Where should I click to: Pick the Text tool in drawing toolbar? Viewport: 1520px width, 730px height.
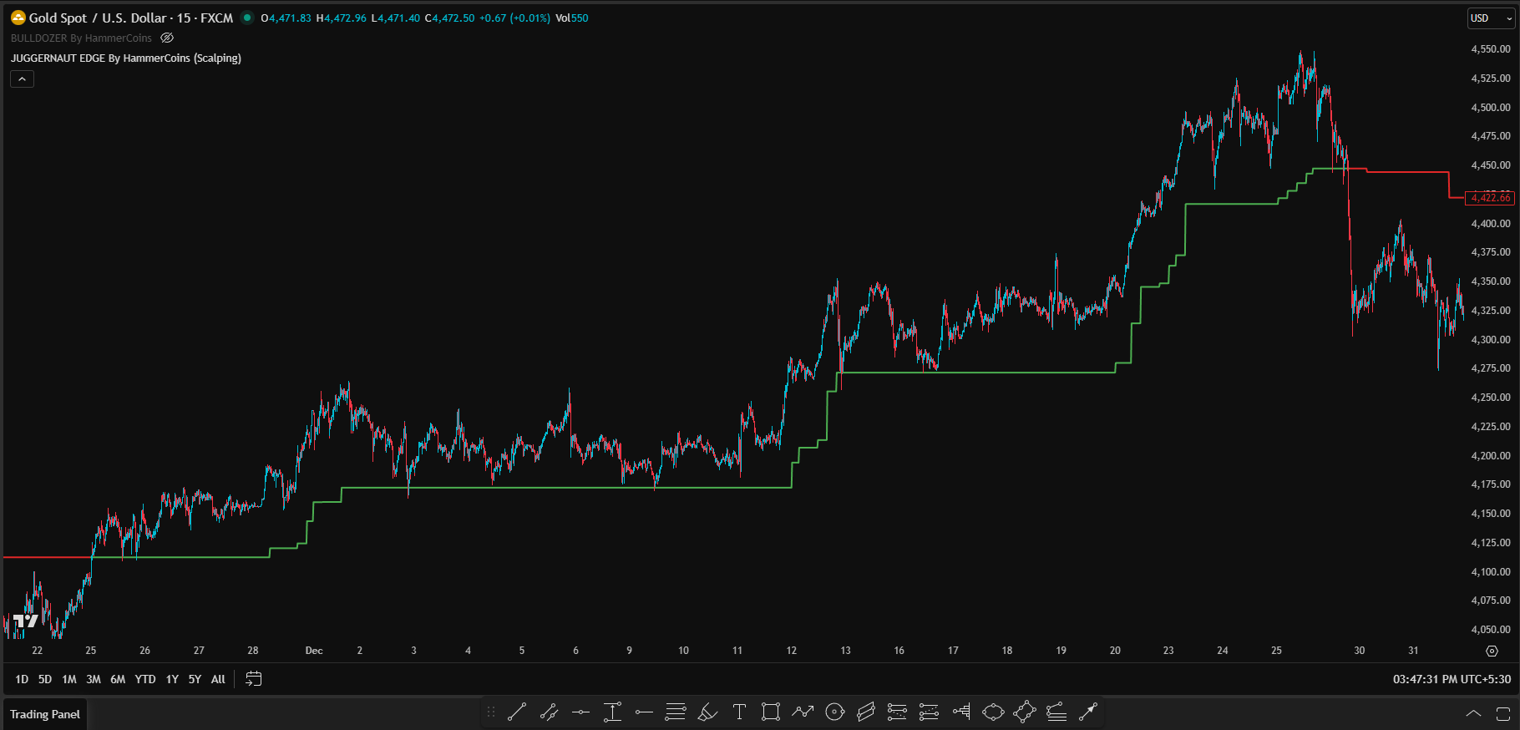point(739,712)
